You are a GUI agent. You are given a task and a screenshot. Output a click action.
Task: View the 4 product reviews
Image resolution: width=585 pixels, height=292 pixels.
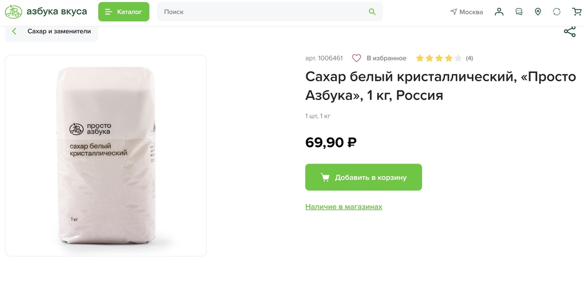pos(469,57)
